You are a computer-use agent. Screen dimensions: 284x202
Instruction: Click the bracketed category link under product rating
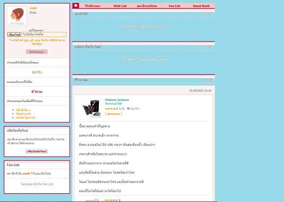pyautogui.click(x=114, y=114)
